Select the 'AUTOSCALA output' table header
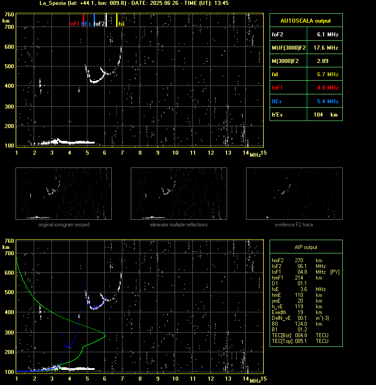This screenshot has height=385, width=376. (306, 21)
